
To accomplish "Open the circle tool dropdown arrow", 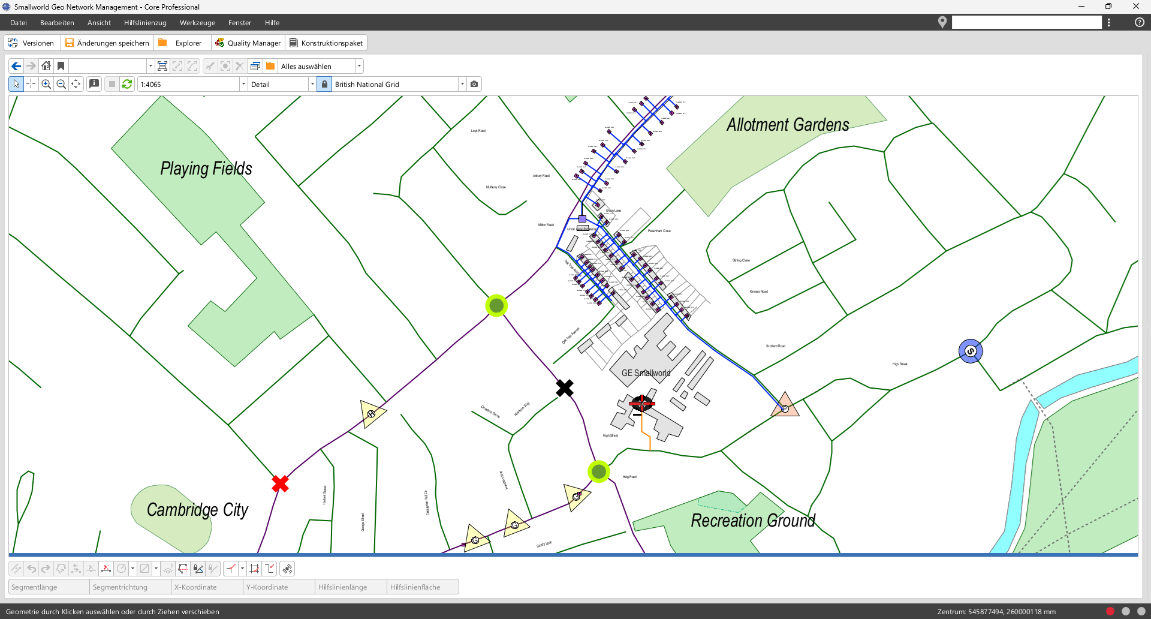I will point(132,569).
